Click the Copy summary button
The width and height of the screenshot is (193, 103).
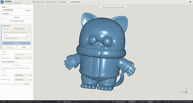6,84
